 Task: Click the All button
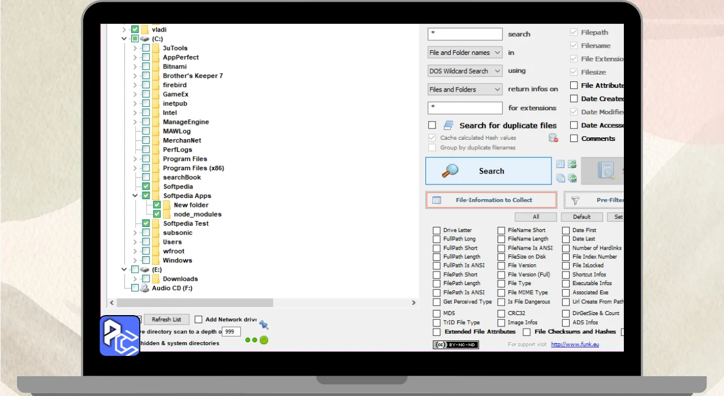click(536, 217)
